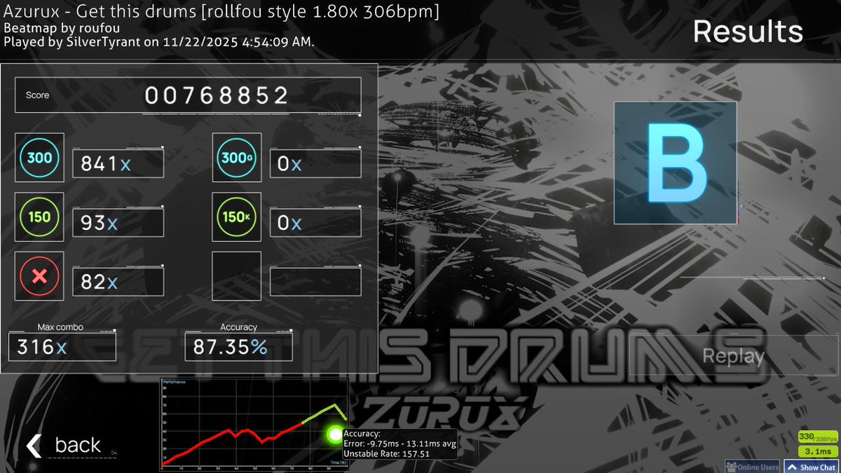
Task: Click the 3.1ms frame latency indicator
Action: point(818,451)
